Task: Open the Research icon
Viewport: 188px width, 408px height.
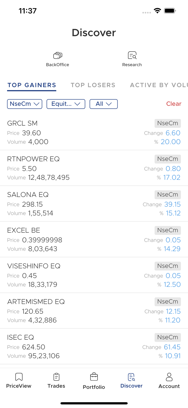Action: pyautogui.click(x=132, y=56)
